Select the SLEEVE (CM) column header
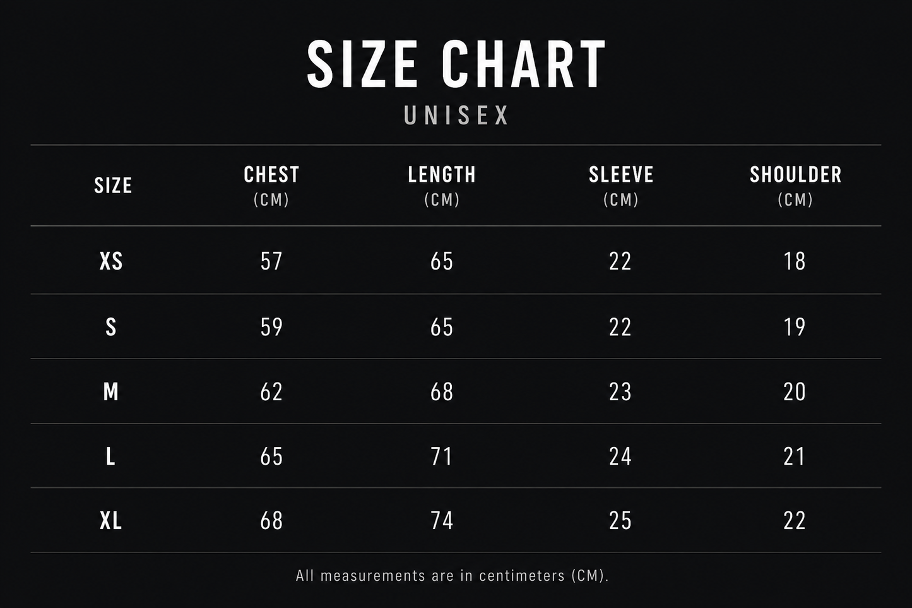 point(621,186)
